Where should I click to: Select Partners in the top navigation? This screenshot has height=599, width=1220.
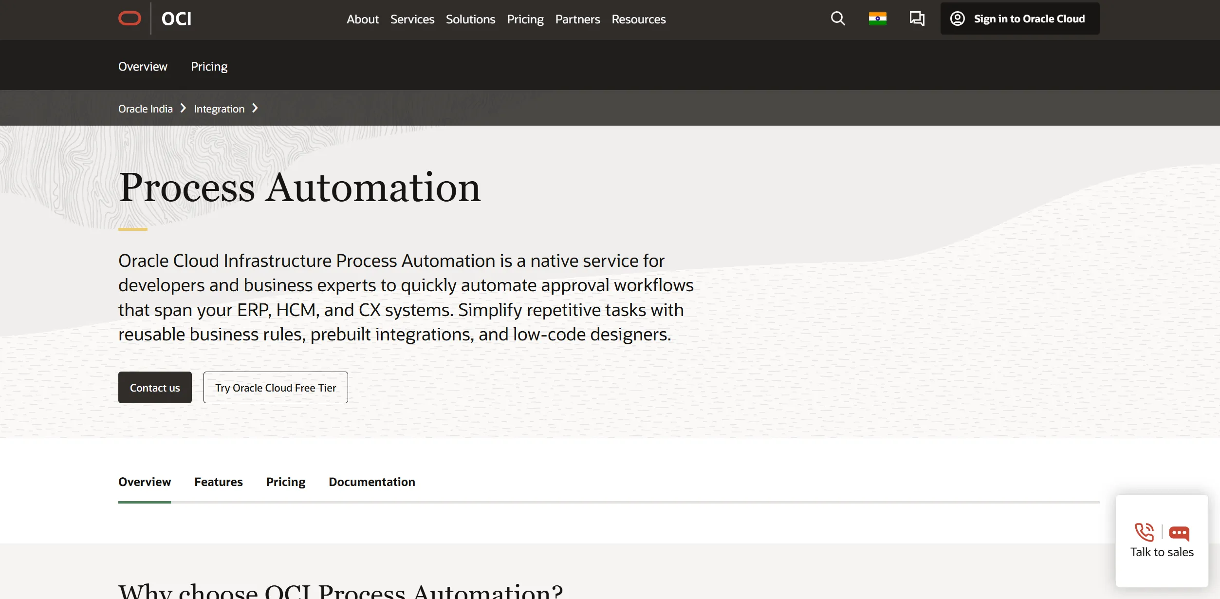[577, 19]
